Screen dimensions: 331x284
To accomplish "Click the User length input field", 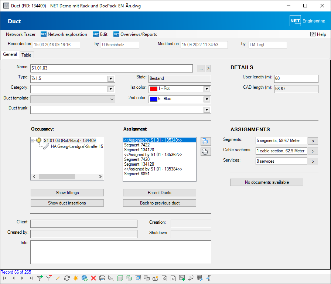I will pos(296,79).
